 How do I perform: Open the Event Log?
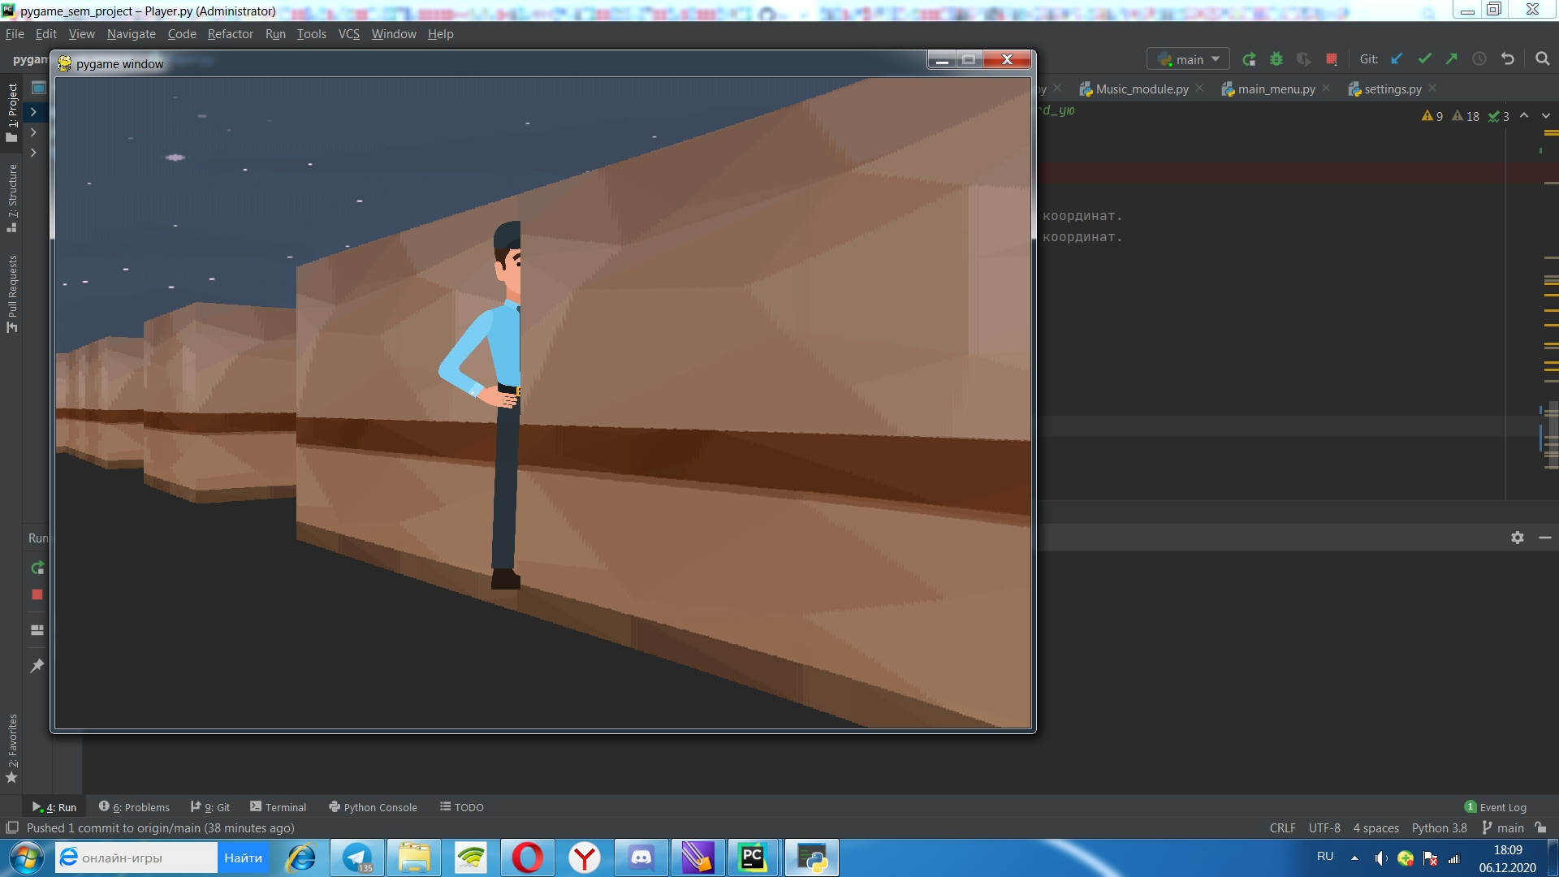[1504, 807]
